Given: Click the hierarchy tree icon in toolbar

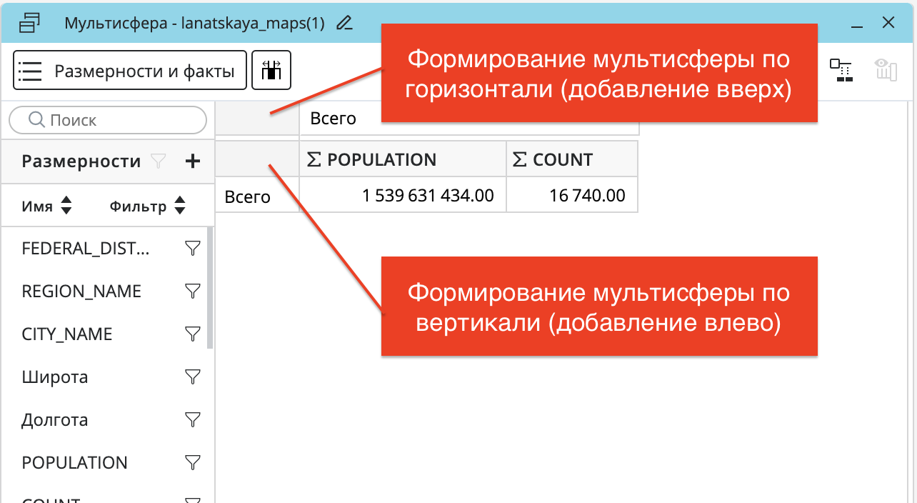Looking at the screenshot, I should pyautogui.click(x=841, y=69).
